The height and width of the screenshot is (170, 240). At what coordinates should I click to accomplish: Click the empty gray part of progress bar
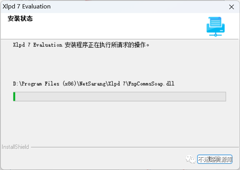(x=121, y=97)
